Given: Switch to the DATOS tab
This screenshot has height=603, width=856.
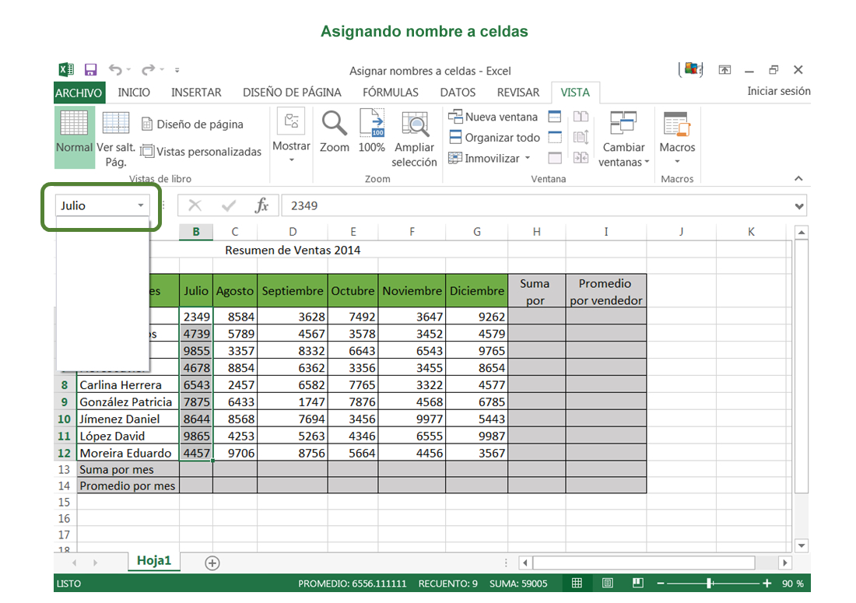Looking at the screenshot, I should (x=458, y=93).
